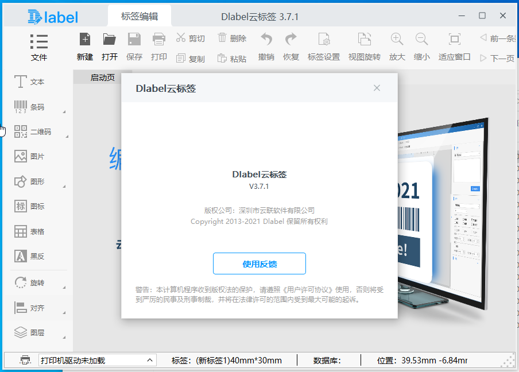Open a label file with 打开
The image size is (519, 372).
(110, 47)
